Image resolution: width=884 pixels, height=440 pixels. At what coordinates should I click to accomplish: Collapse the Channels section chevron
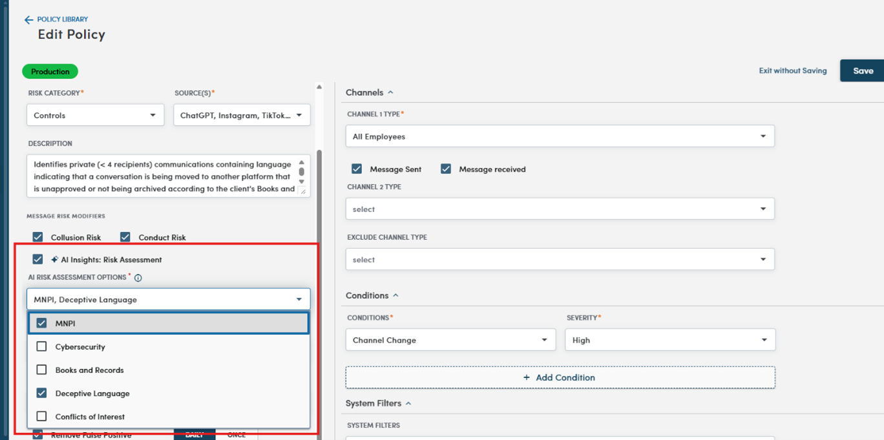click(390, 93)
